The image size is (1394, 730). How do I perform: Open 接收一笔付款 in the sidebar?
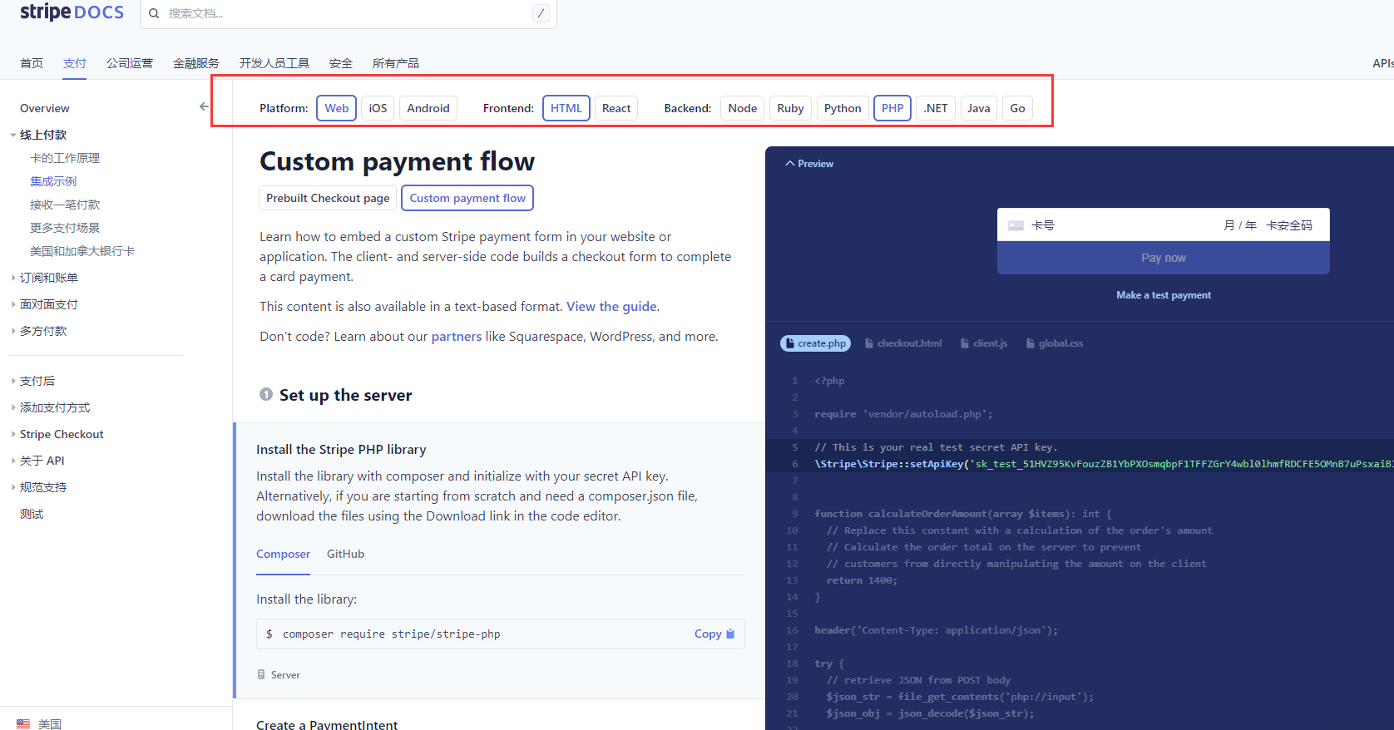click(x=65, y=205)
